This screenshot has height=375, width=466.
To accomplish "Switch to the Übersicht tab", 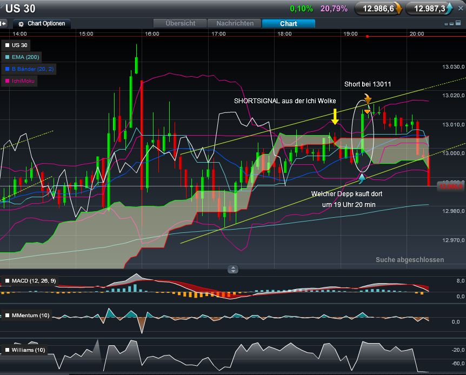I will [x=180, y=23].
